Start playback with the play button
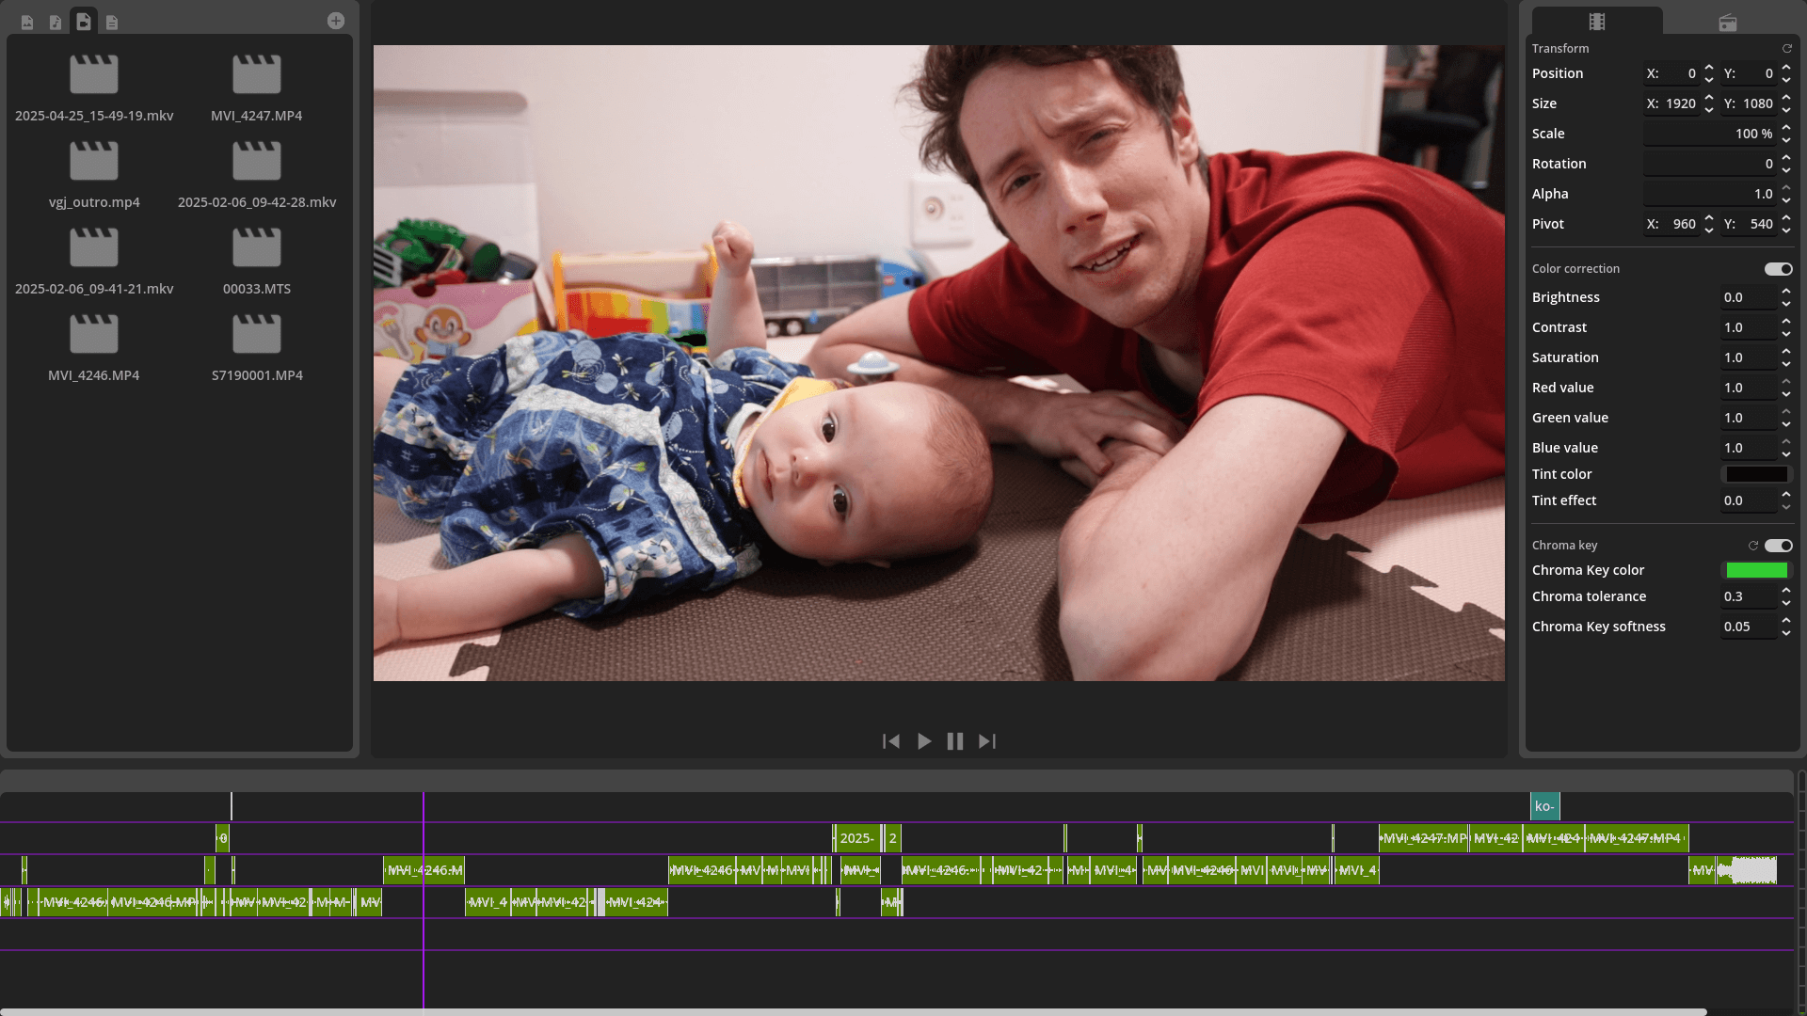1807x1016 pixels. click(x=924, y=741)
